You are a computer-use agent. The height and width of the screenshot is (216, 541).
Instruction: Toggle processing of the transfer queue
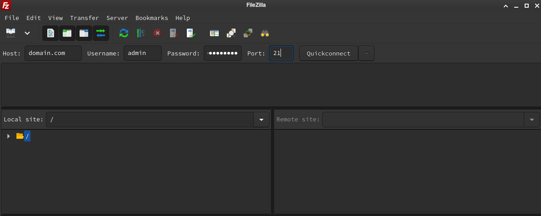click(x=140, y=33)
